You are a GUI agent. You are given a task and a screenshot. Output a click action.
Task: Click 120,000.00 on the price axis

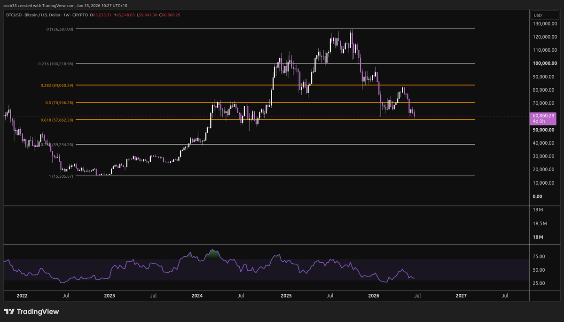click(x=545, y=37)
